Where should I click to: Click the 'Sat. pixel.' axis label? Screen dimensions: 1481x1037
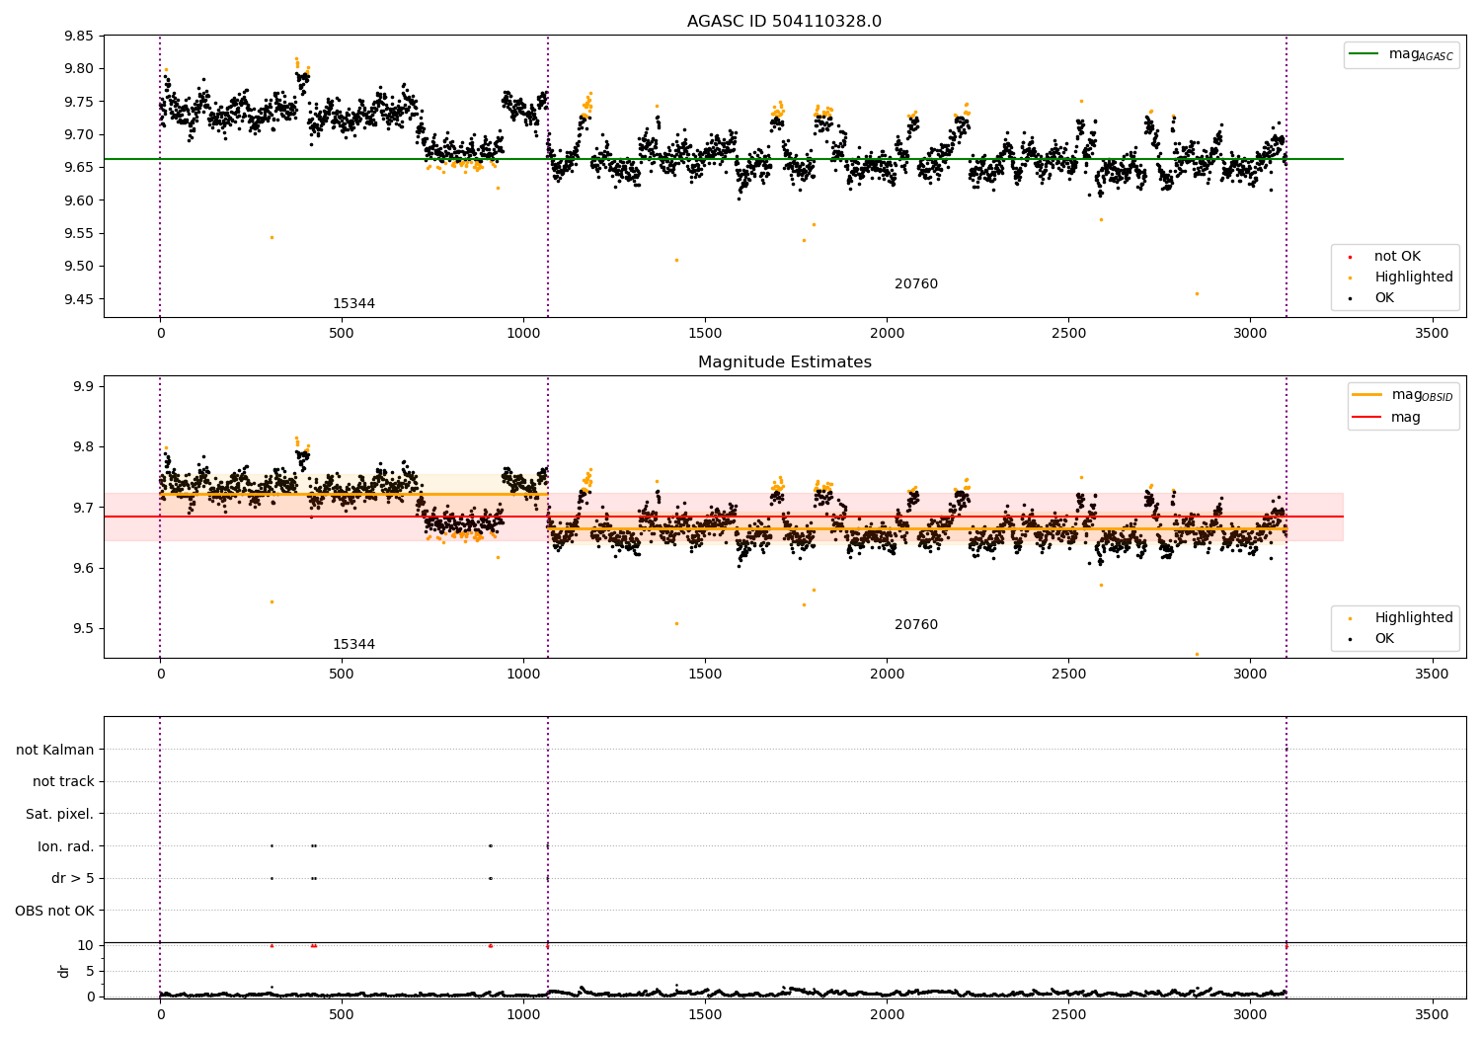(x=59, y=815)
